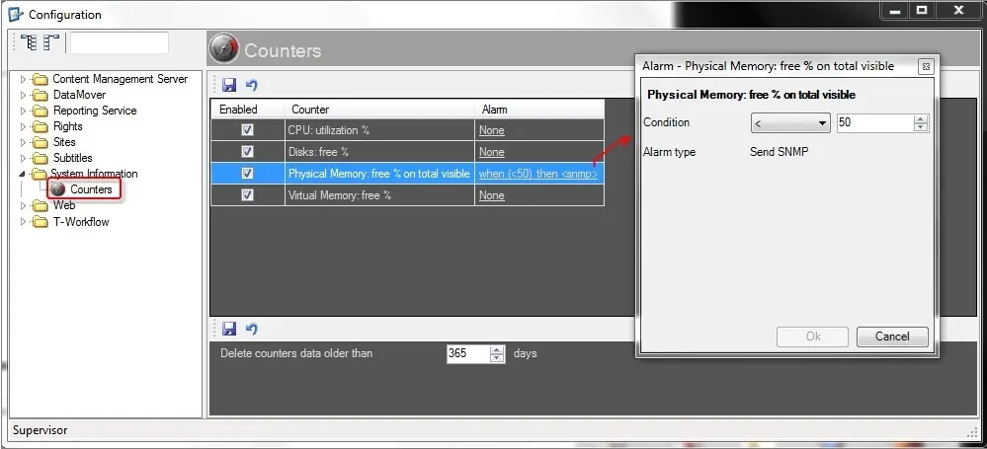Screen dimensions: 987x449
Task: Select the Counters node in the tree
Action: click(91, 189)
